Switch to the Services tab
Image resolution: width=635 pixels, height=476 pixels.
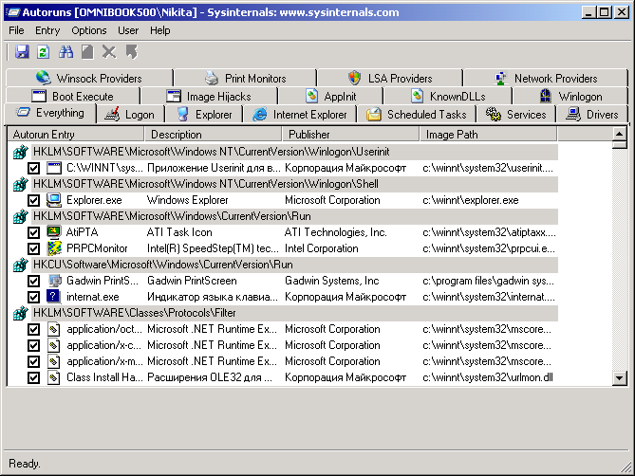(516, 115)
